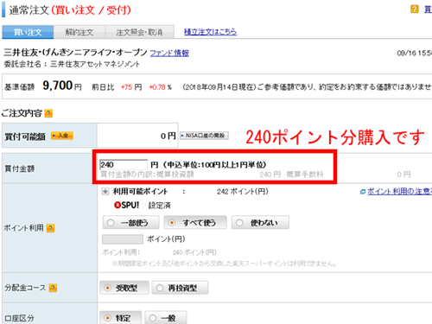The height and width of the screenshot is (324, 432).
Task: Click the 入金 deposit button
Action: coord(62,136)
